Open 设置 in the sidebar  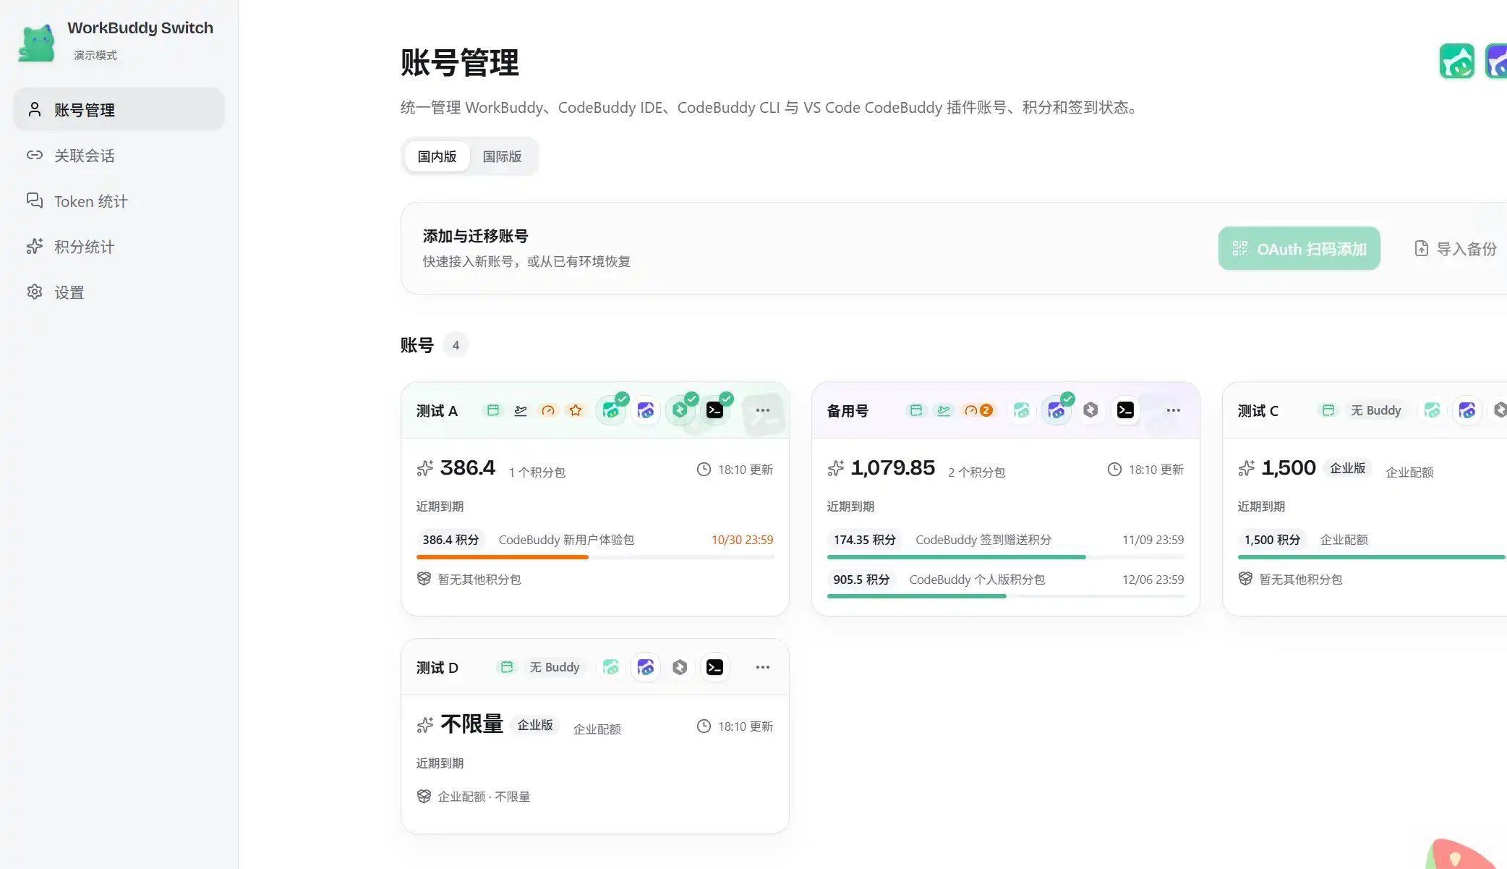point(119,292)
